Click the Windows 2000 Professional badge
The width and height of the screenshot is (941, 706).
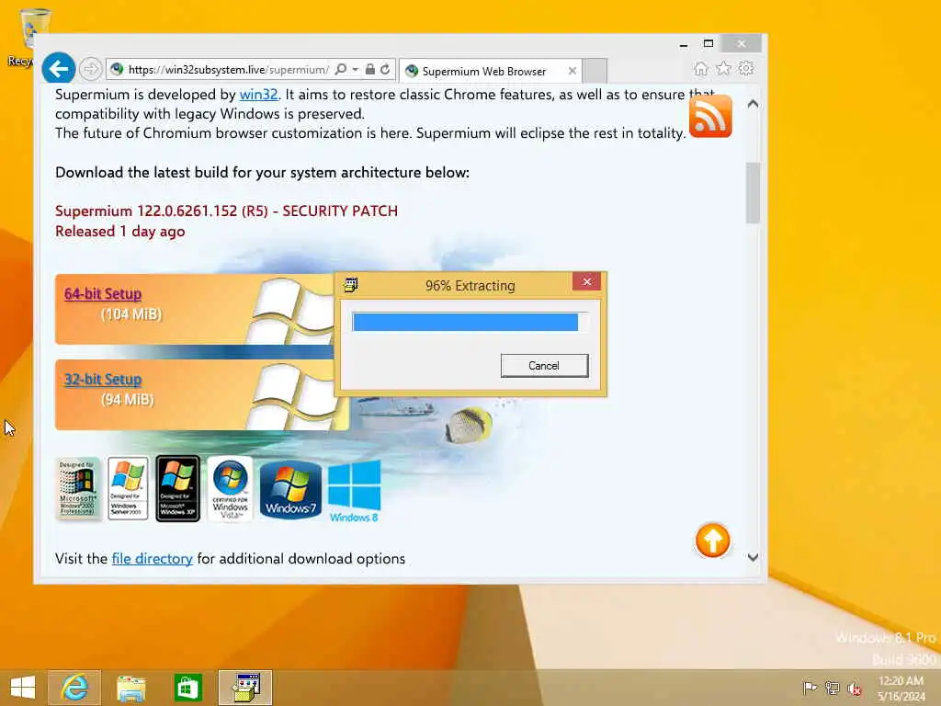pos(77,488)
